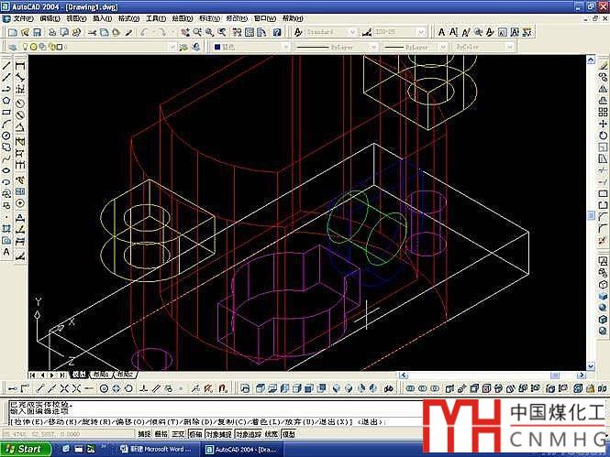
Task: Select the Line tool in Draw toolbar
Action: (6, 66)
